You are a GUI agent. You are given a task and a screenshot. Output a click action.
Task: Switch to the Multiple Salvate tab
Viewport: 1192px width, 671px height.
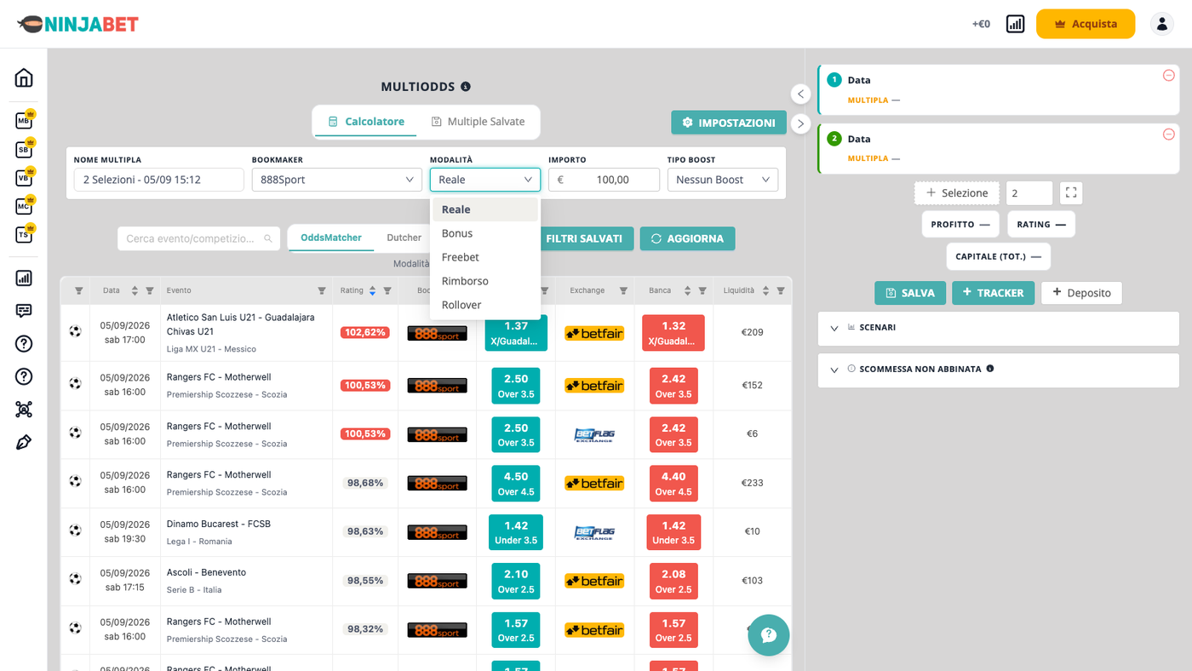point(478,122)
